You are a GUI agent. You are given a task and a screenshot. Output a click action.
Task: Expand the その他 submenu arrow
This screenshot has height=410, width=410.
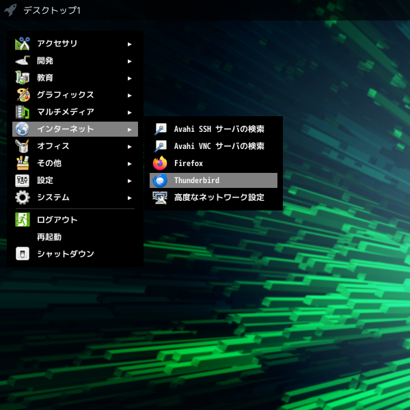coord(129,164)
